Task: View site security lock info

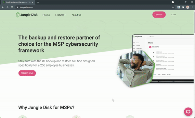Action: pos(18,7)
